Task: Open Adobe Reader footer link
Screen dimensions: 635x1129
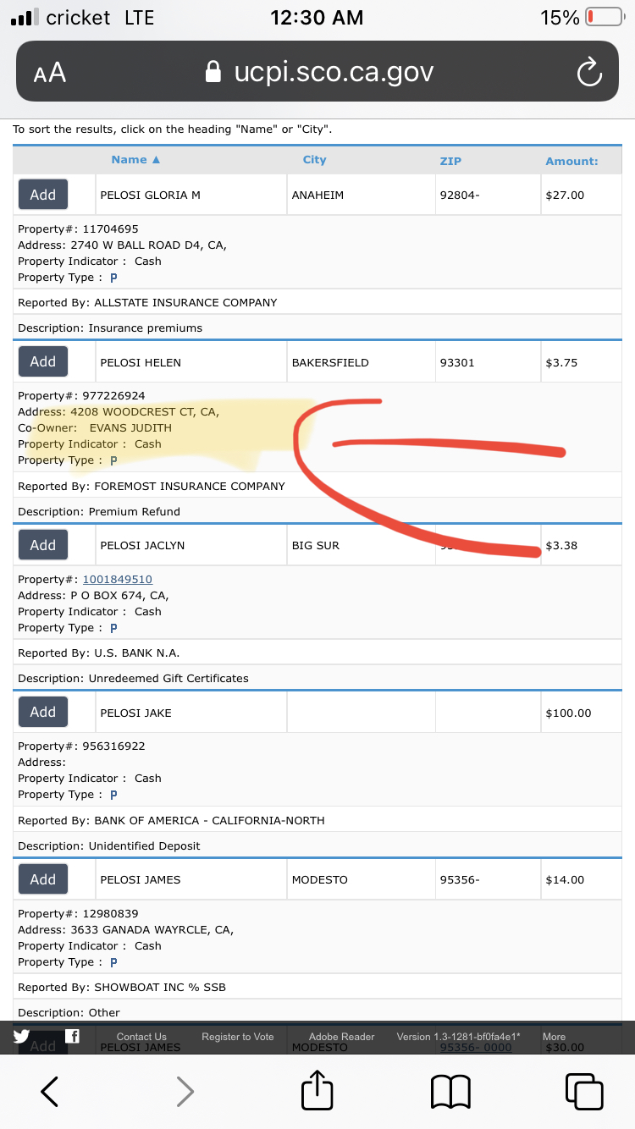Action: pos(342,1037)
